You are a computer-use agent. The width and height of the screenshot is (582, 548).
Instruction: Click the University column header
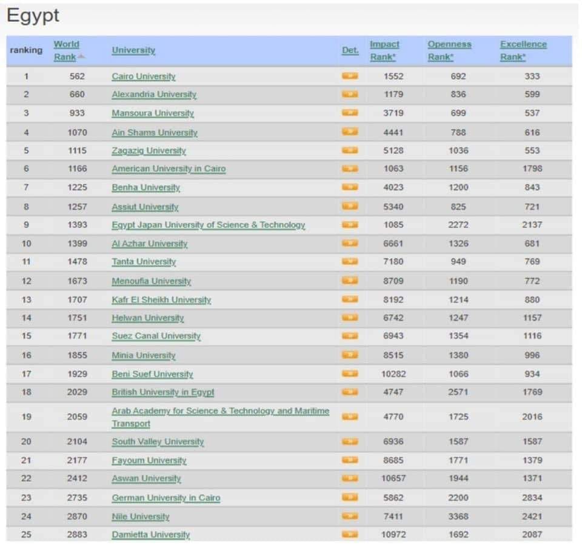133,50
